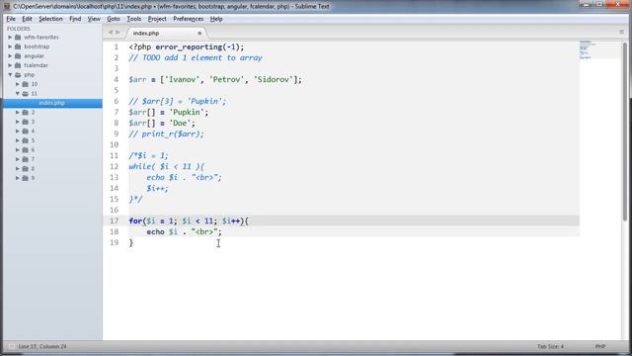Expand subfolder 7 arrow

coord(18,159)
